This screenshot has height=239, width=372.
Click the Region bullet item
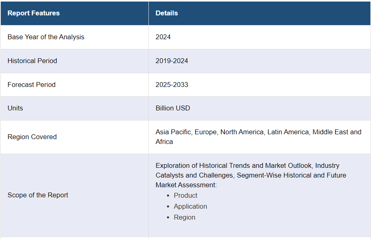184,217
